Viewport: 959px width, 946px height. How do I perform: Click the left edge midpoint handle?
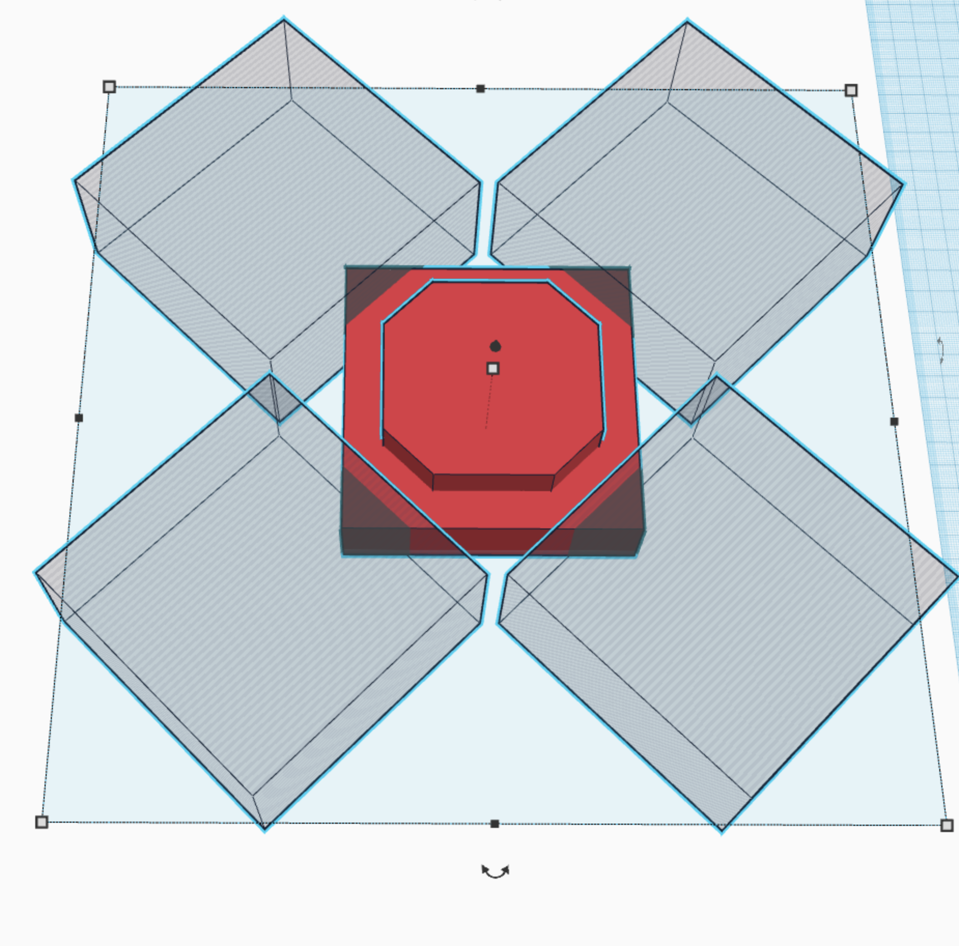pos(79,418)
